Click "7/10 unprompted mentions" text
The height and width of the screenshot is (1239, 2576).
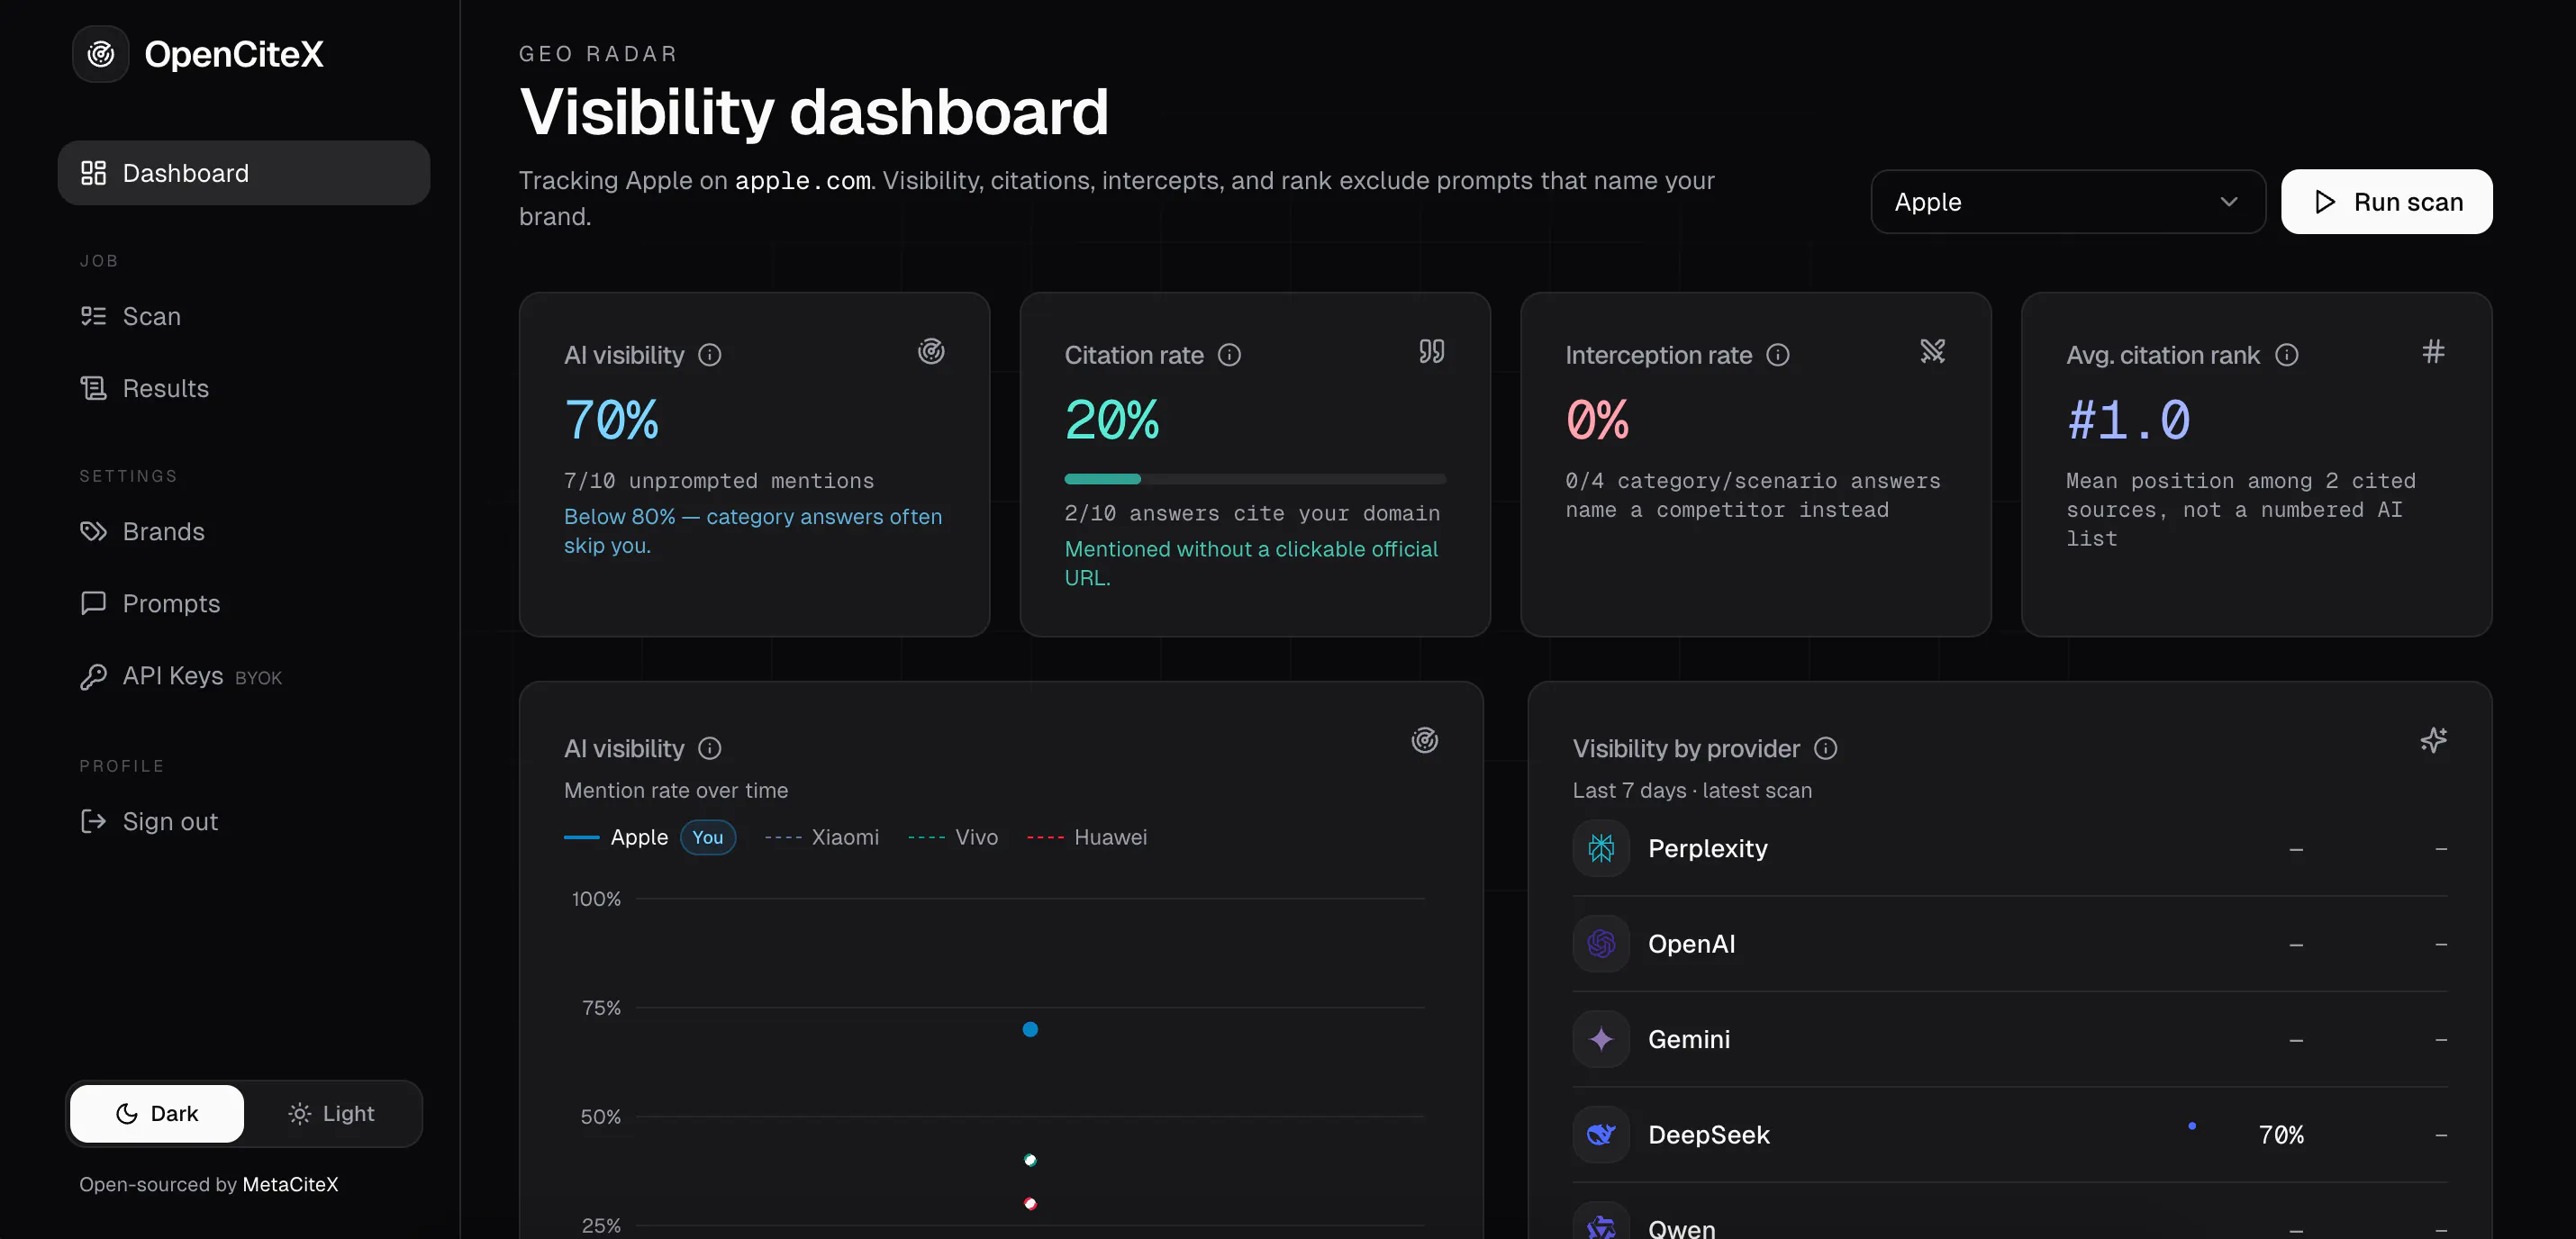tap(719, 481)
